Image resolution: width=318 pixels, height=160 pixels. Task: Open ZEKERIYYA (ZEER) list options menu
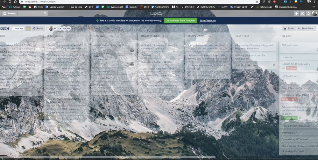(x=180, y=36)
